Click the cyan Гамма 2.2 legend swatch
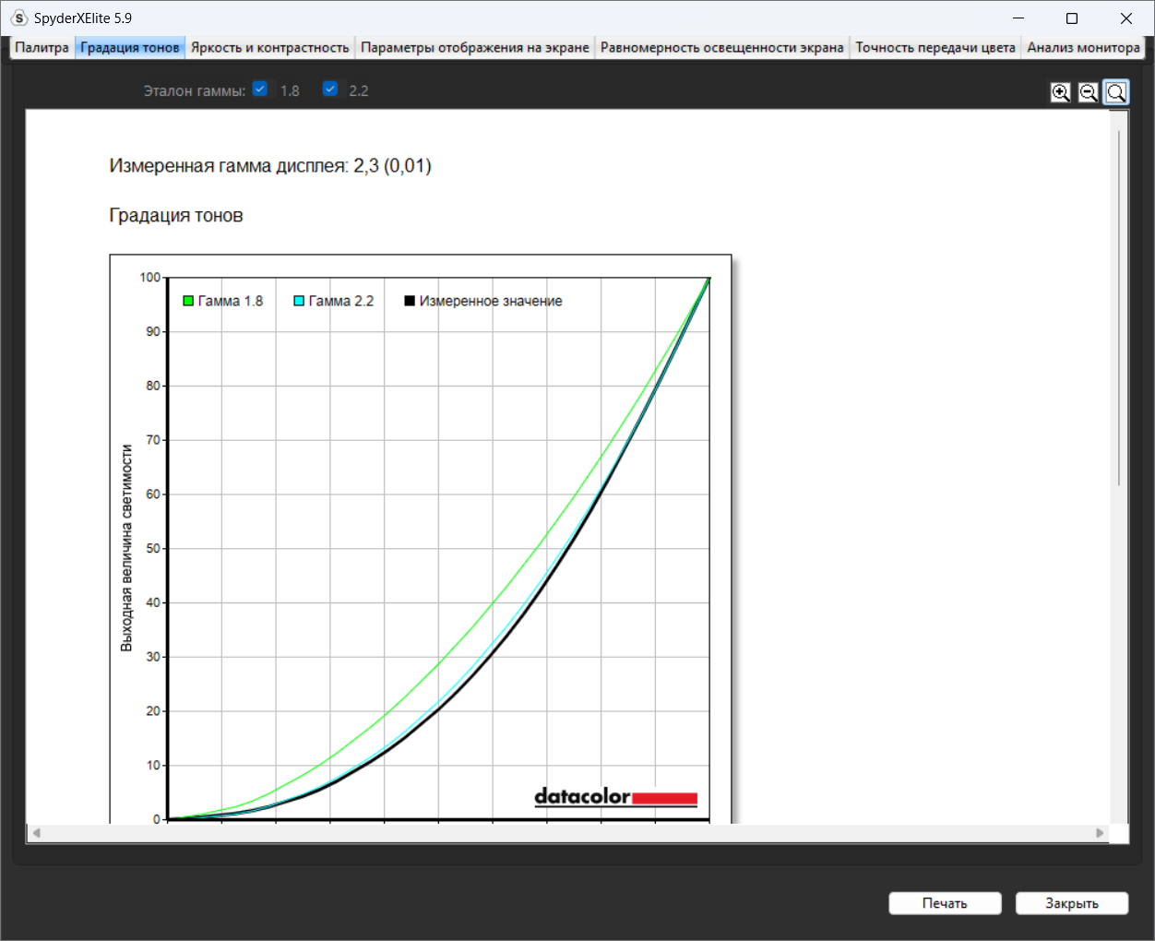The width and height of the screenshot is (1155, 941). [x=299, y=301]
